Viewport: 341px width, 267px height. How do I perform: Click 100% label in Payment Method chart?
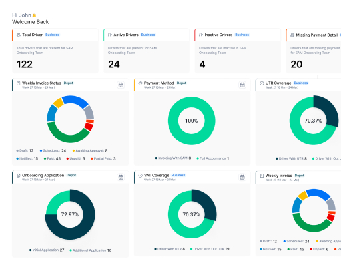click(x=192, y=121)
